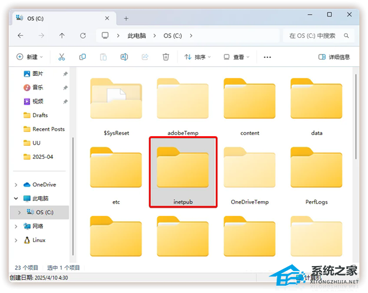Select the data folder

316,107
